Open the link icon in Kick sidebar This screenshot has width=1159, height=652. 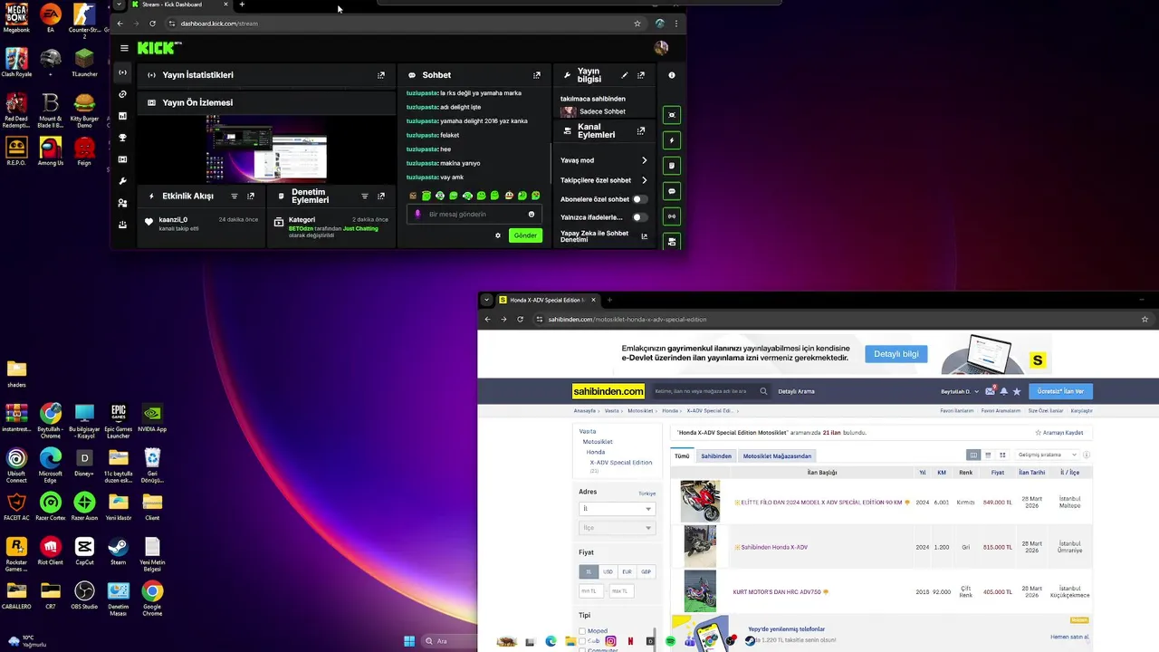click(x=122, y=94)
